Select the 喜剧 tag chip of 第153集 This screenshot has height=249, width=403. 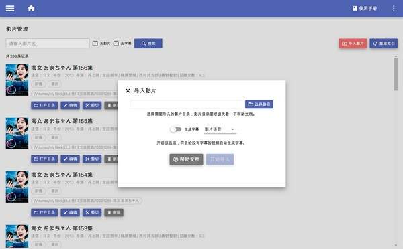[55, 244]
